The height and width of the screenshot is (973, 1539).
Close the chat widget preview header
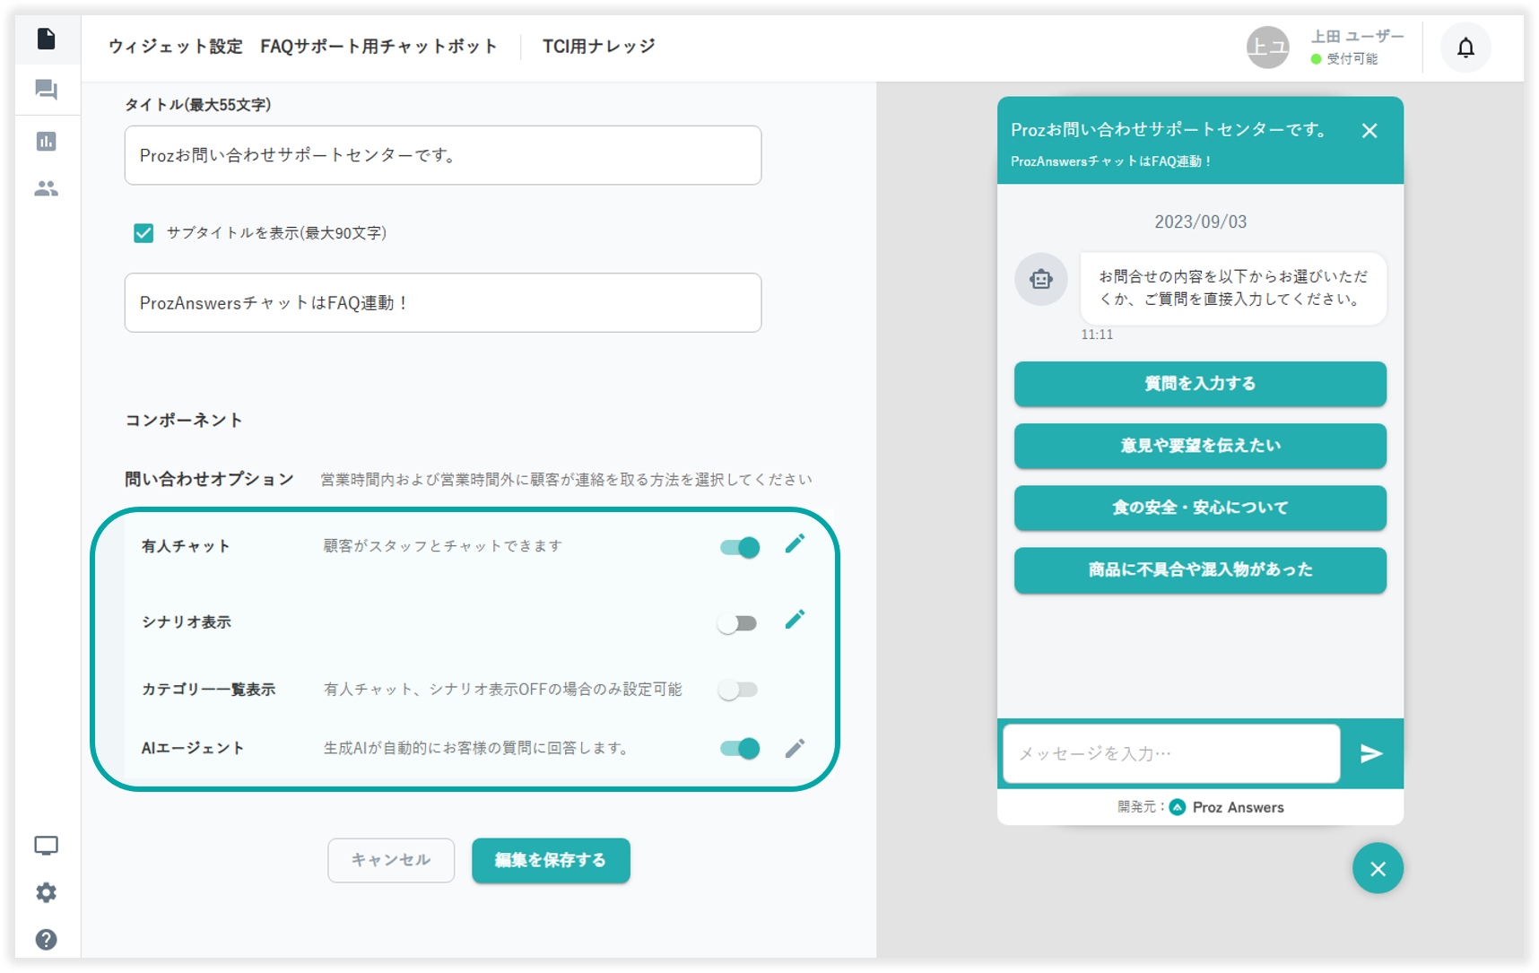pyautogui.click(x=1369, y=131)
